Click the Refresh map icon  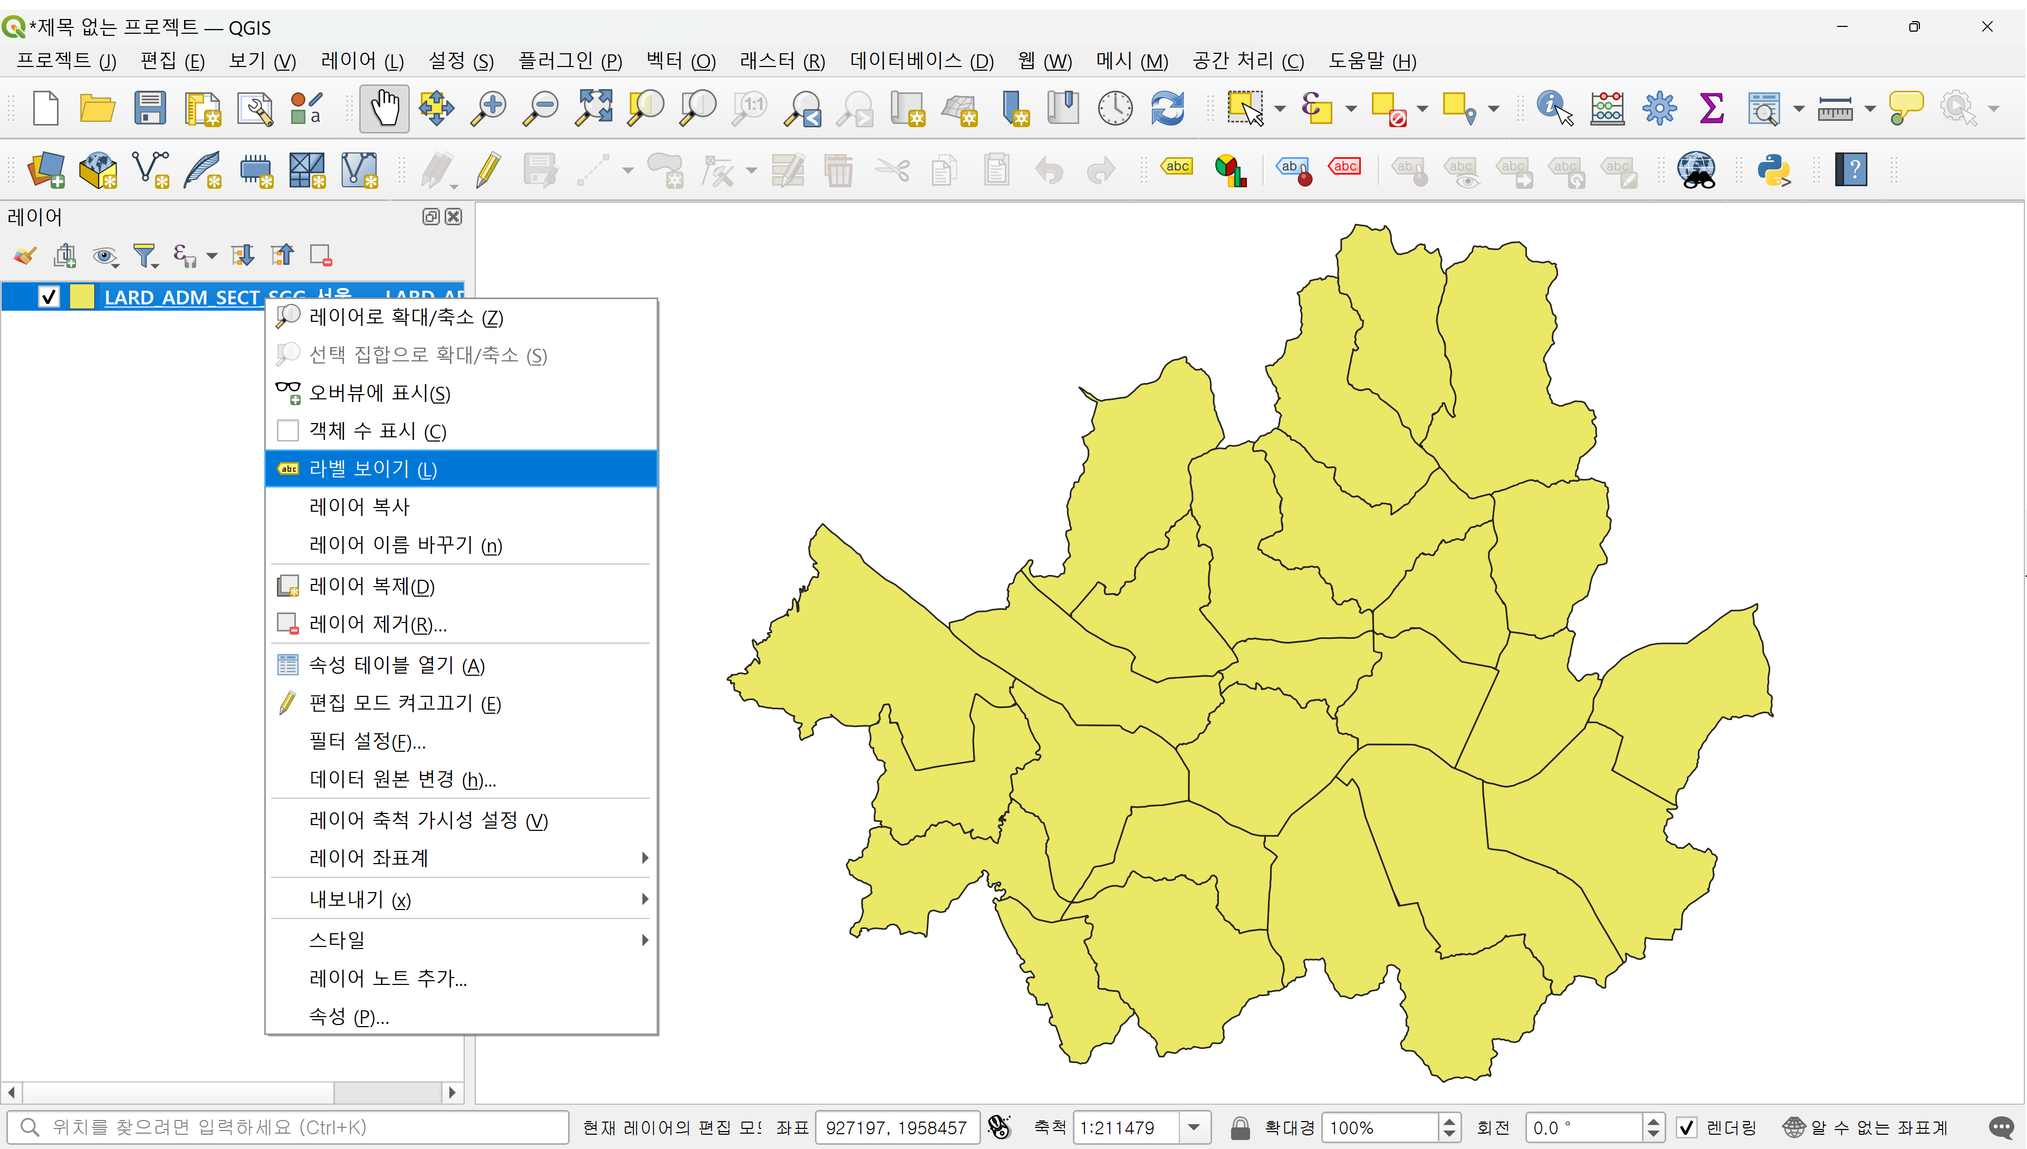(1167, 108)
